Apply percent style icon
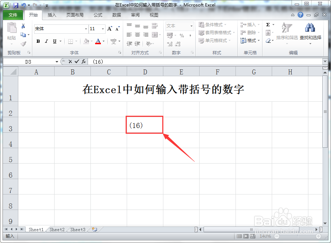 pyautogui.click(x=182, y=35)
